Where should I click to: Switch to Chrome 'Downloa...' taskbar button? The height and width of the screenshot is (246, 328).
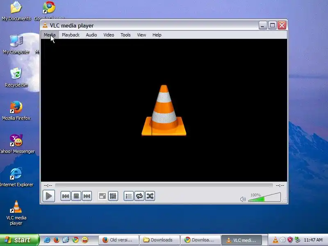pos(200,240)
